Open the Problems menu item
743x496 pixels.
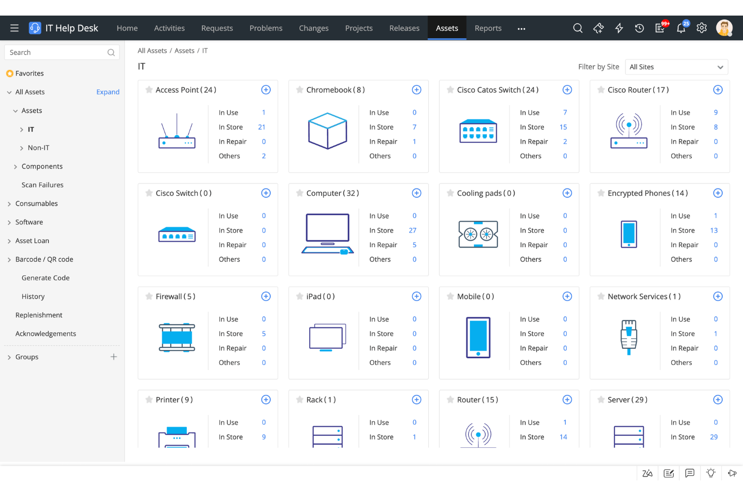pos(266,28)
